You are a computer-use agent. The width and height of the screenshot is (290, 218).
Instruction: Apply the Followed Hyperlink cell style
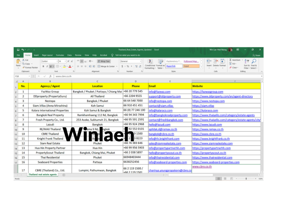(x=191, y=61)
